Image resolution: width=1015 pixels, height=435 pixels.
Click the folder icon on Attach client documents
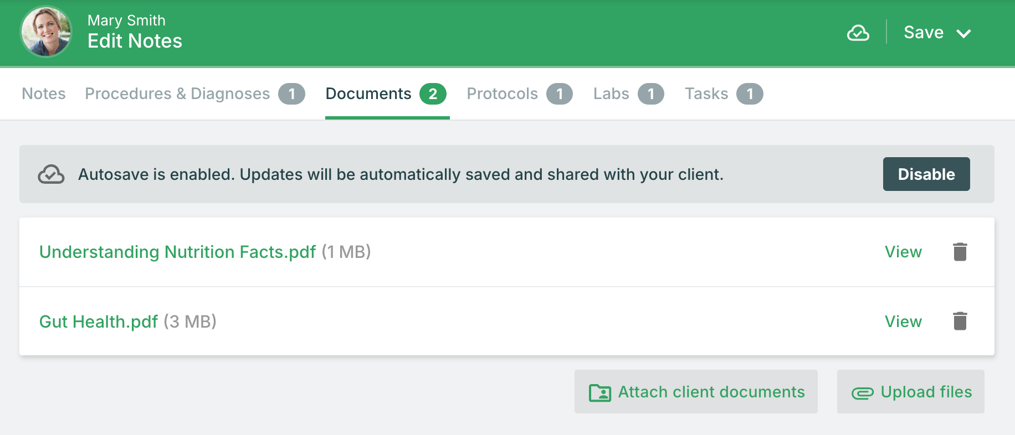[x=599, y=392]
